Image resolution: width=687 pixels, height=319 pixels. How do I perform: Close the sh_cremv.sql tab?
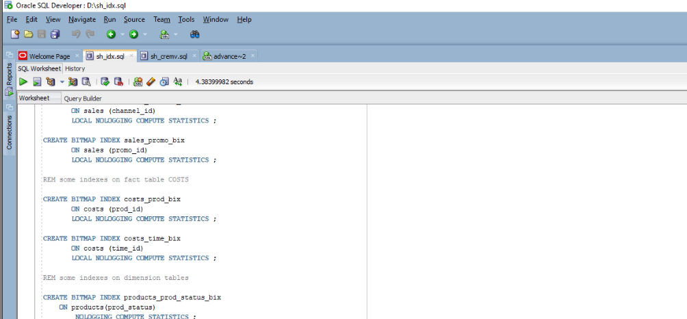194,55
